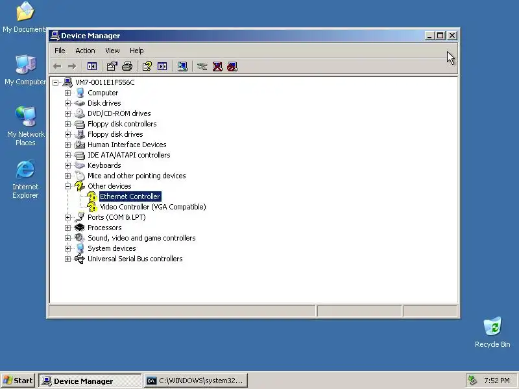
Task: Scan for hardware changes via toolbar icon
Action: pyautogui.click(x=182, y=67)
